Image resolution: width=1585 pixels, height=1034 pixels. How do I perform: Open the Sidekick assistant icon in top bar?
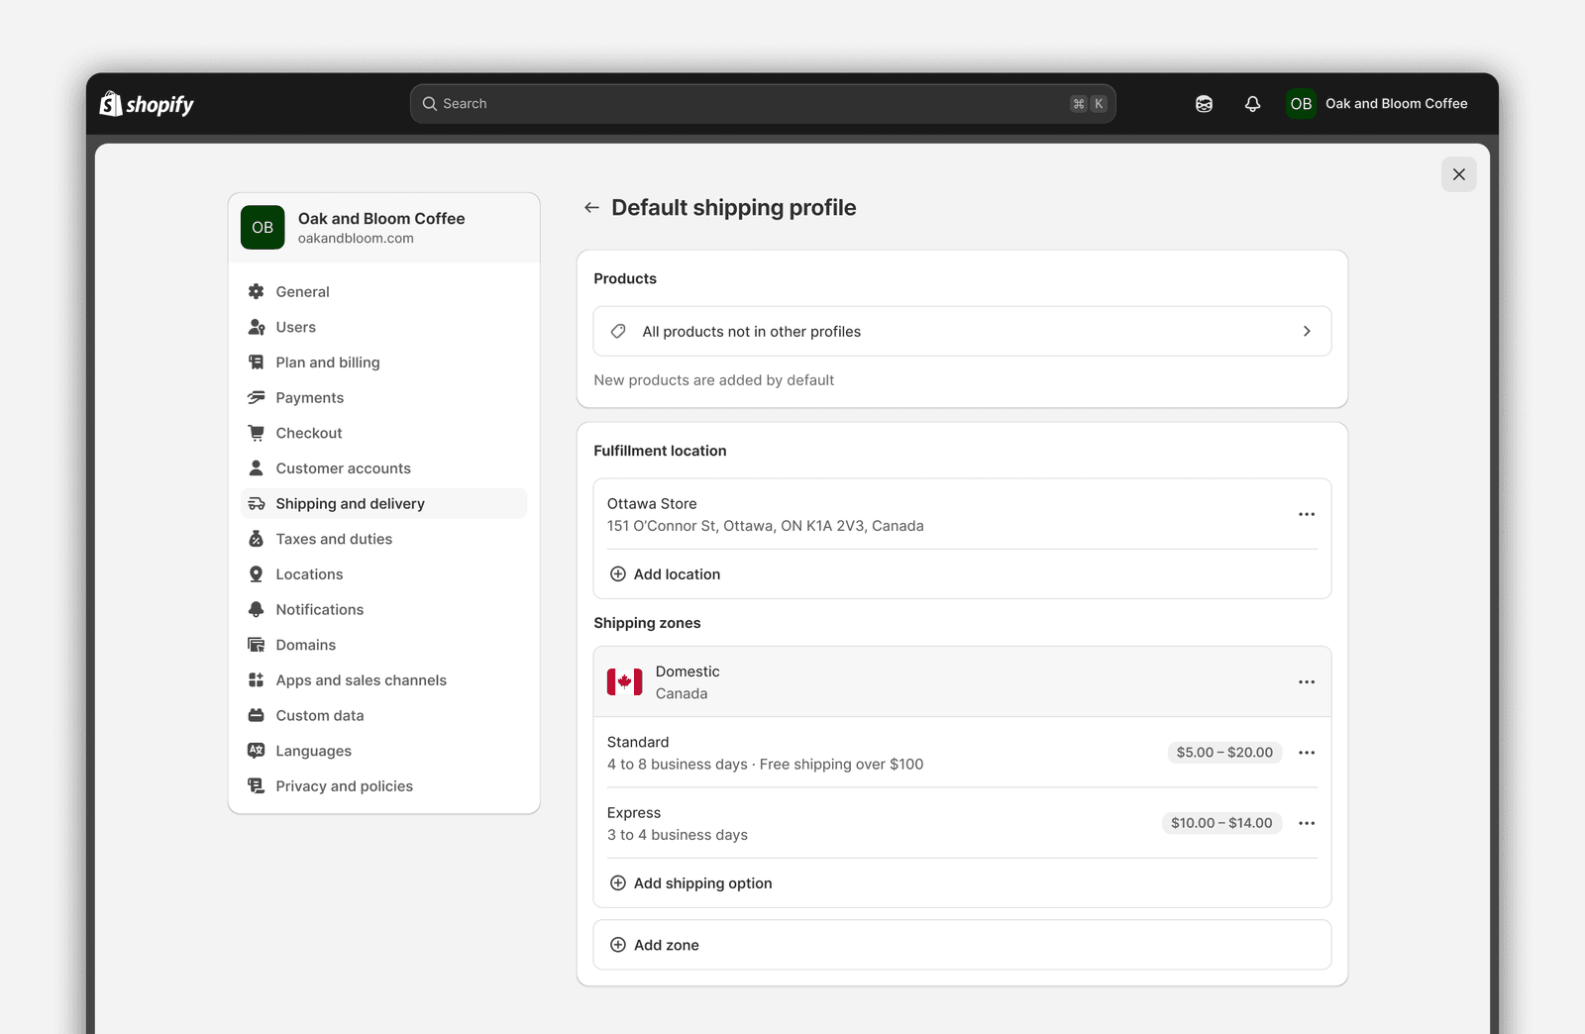click(x=1204, y=104)
